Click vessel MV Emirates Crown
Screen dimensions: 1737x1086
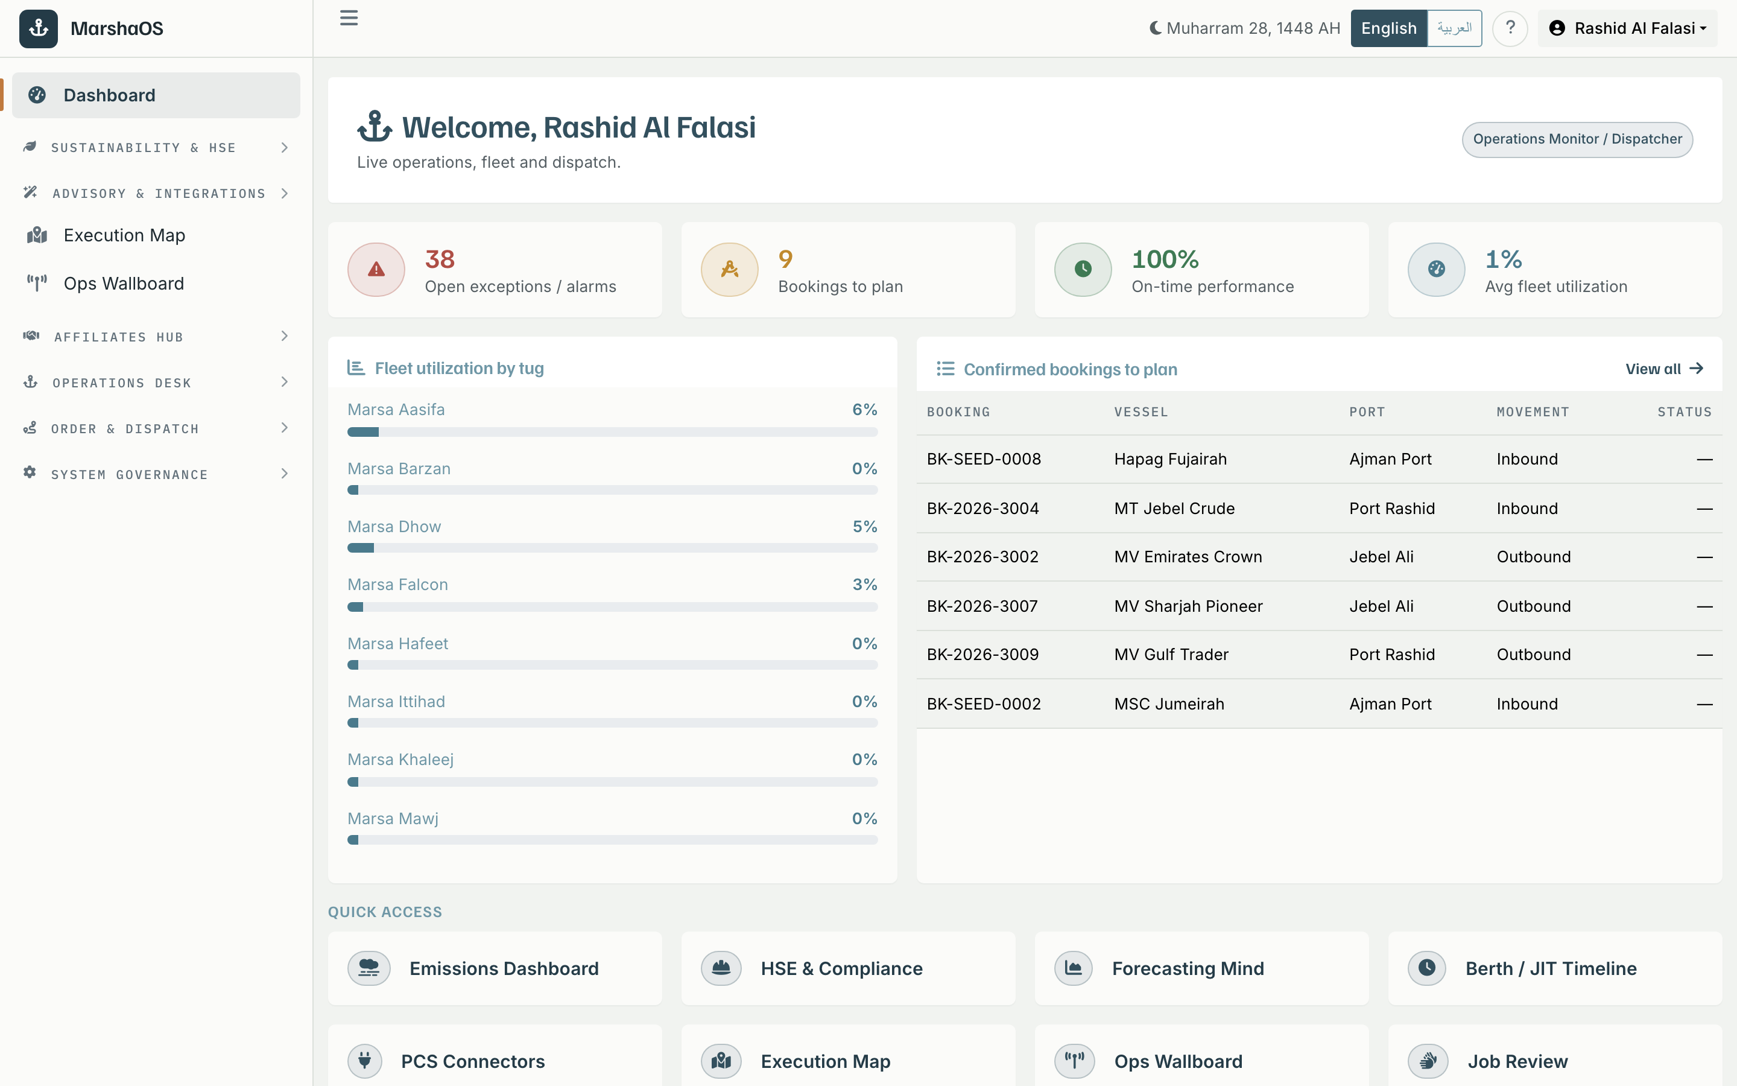(x=1188, y=557)
